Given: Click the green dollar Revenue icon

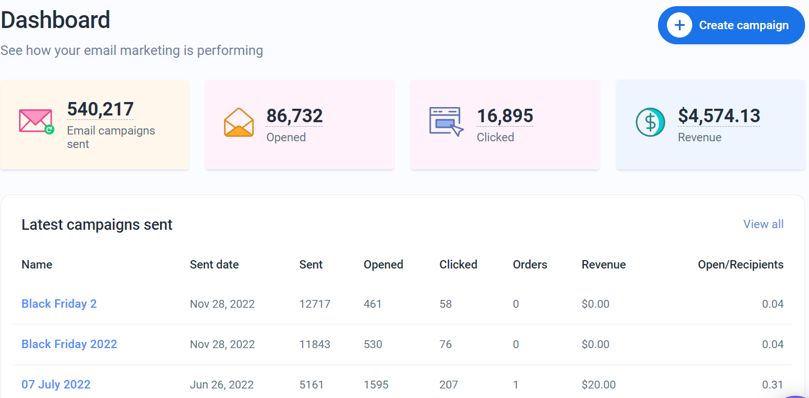Looking at the screenshot, I should pos(650,122).
